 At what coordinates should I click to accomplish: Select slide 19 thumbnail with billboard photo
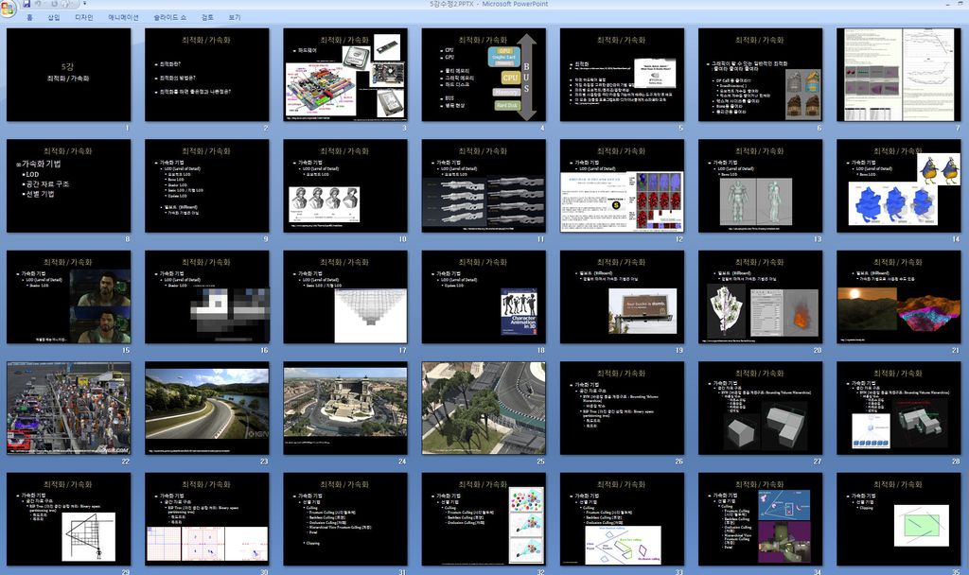pos(623,297)
